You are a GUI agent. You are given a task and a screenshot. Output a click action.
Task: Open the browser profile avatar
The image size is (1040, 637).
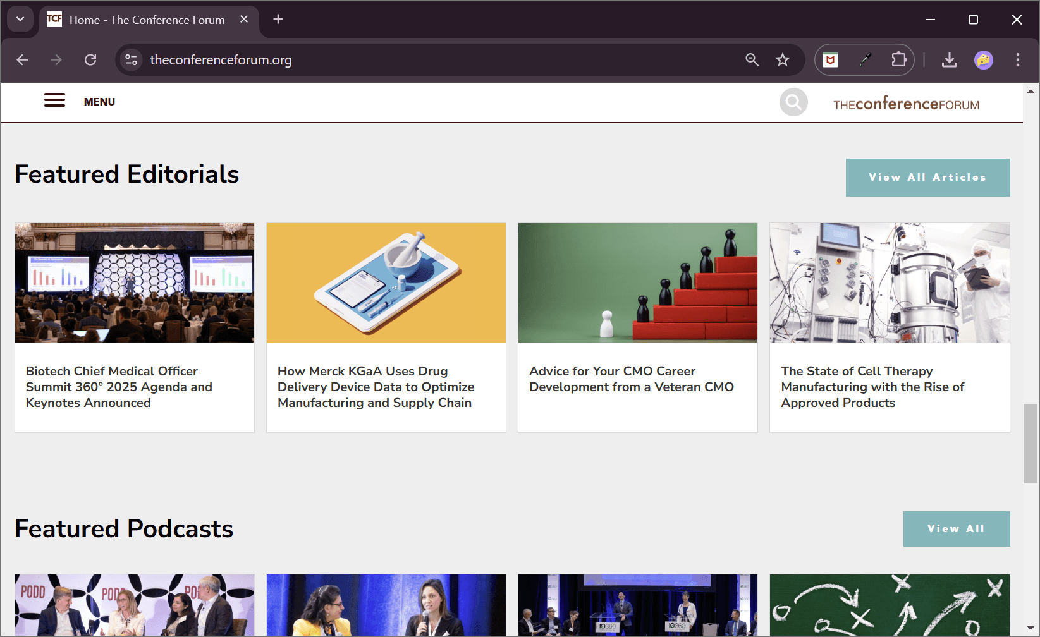(x=984, y=60)
